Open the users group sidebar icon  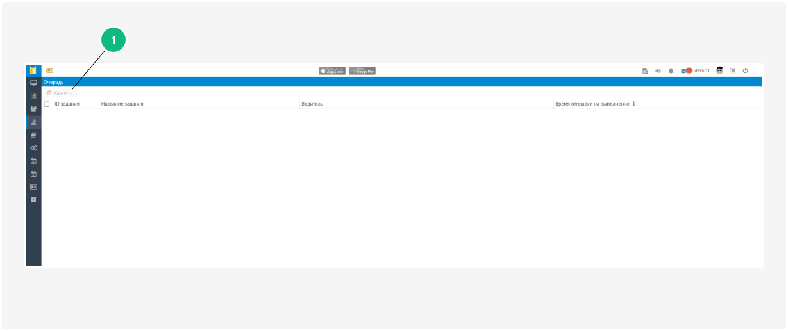coord(33,109)
